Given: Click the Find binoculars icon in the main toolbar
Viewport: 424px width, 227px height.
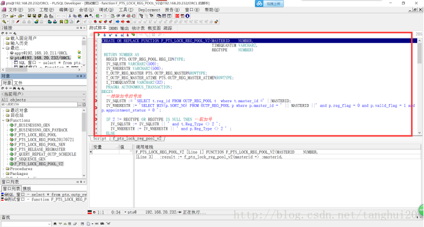Looking at the screenshot, I should coord(86,16).
